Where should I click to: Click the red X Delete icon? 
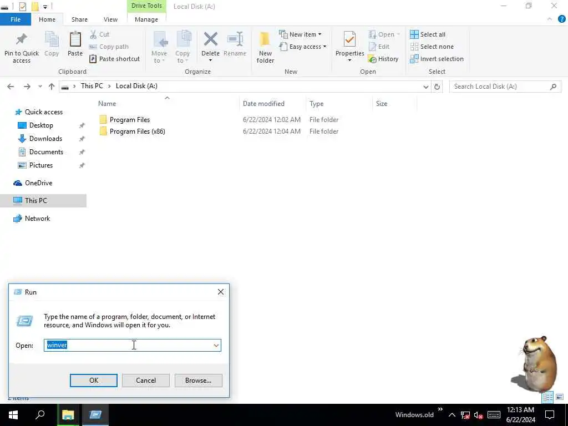(210, 39)
